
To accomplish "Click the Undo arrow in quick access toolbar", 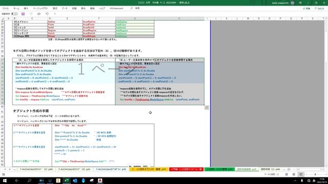I will 47,14.
